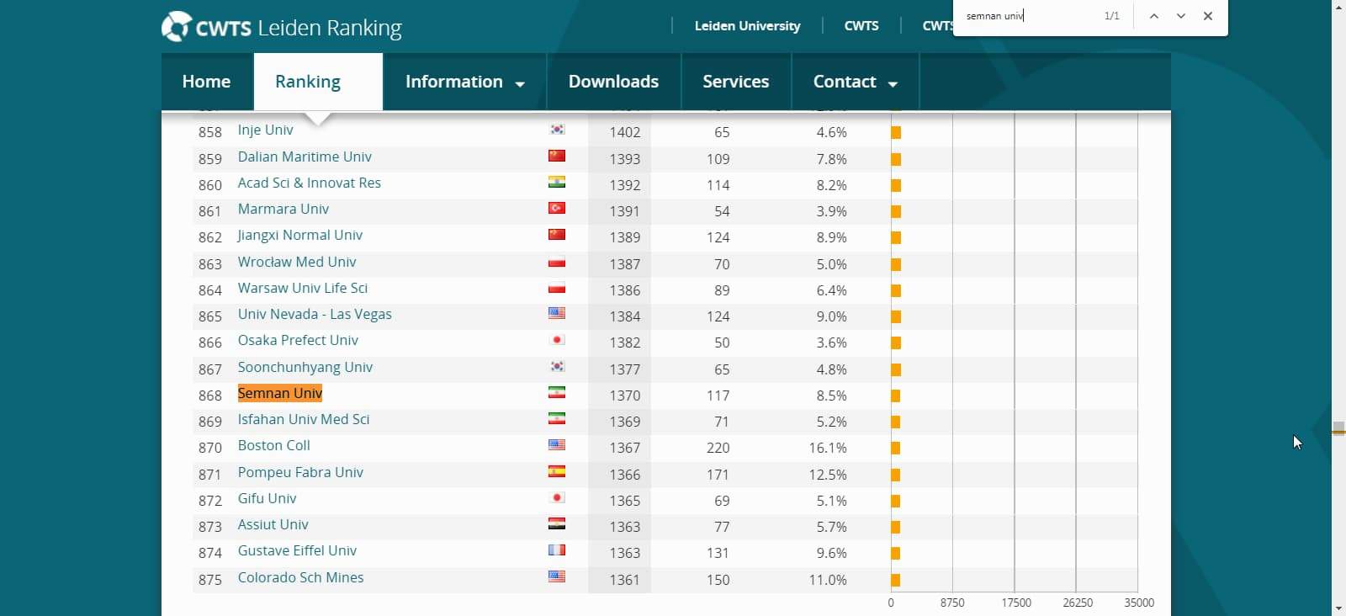Open Osaka Prefect Univ entry

[x=298, y=340]
